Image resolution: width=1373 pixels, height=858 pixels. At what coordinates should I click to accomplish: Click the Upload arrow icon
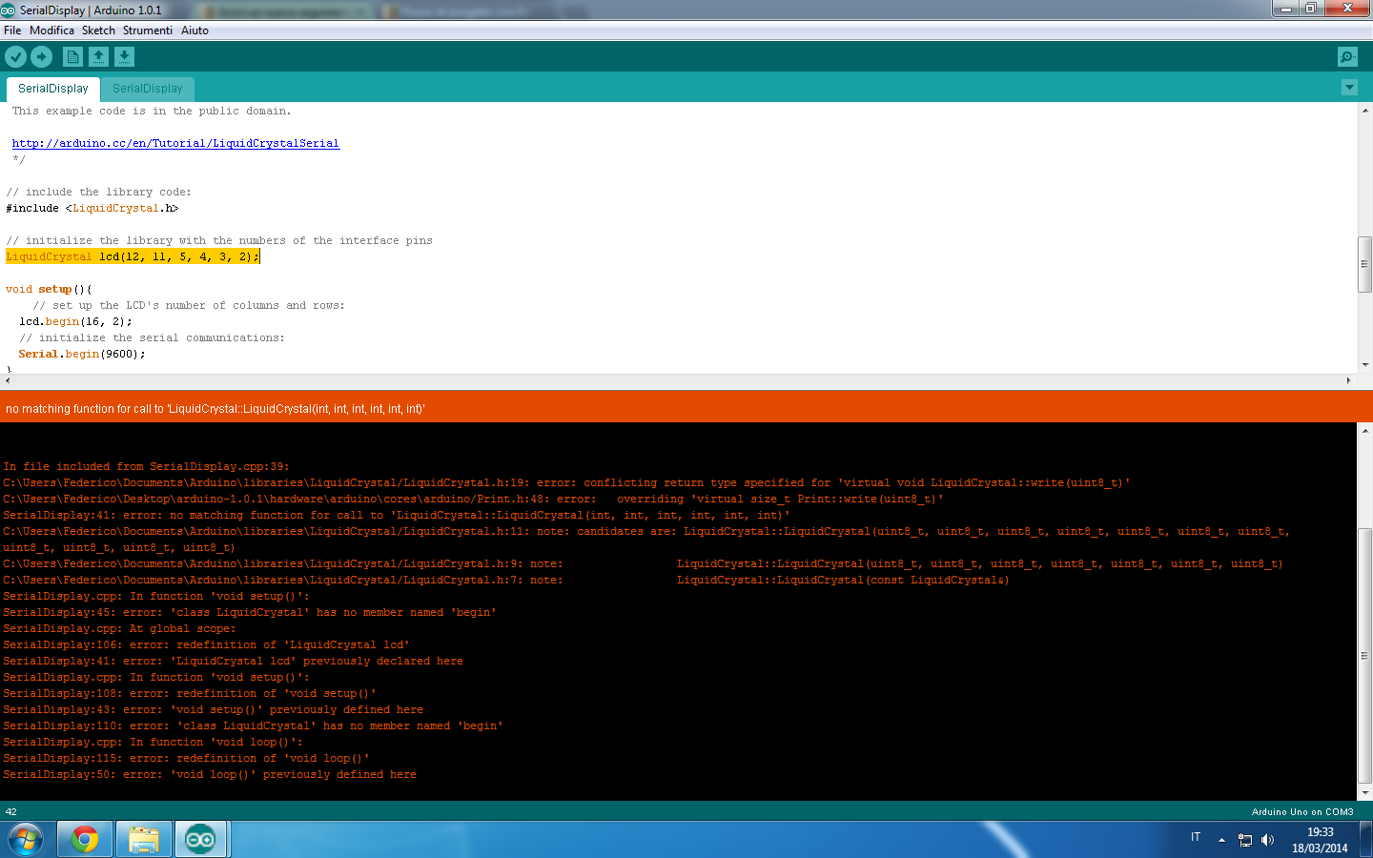(42, 57)
